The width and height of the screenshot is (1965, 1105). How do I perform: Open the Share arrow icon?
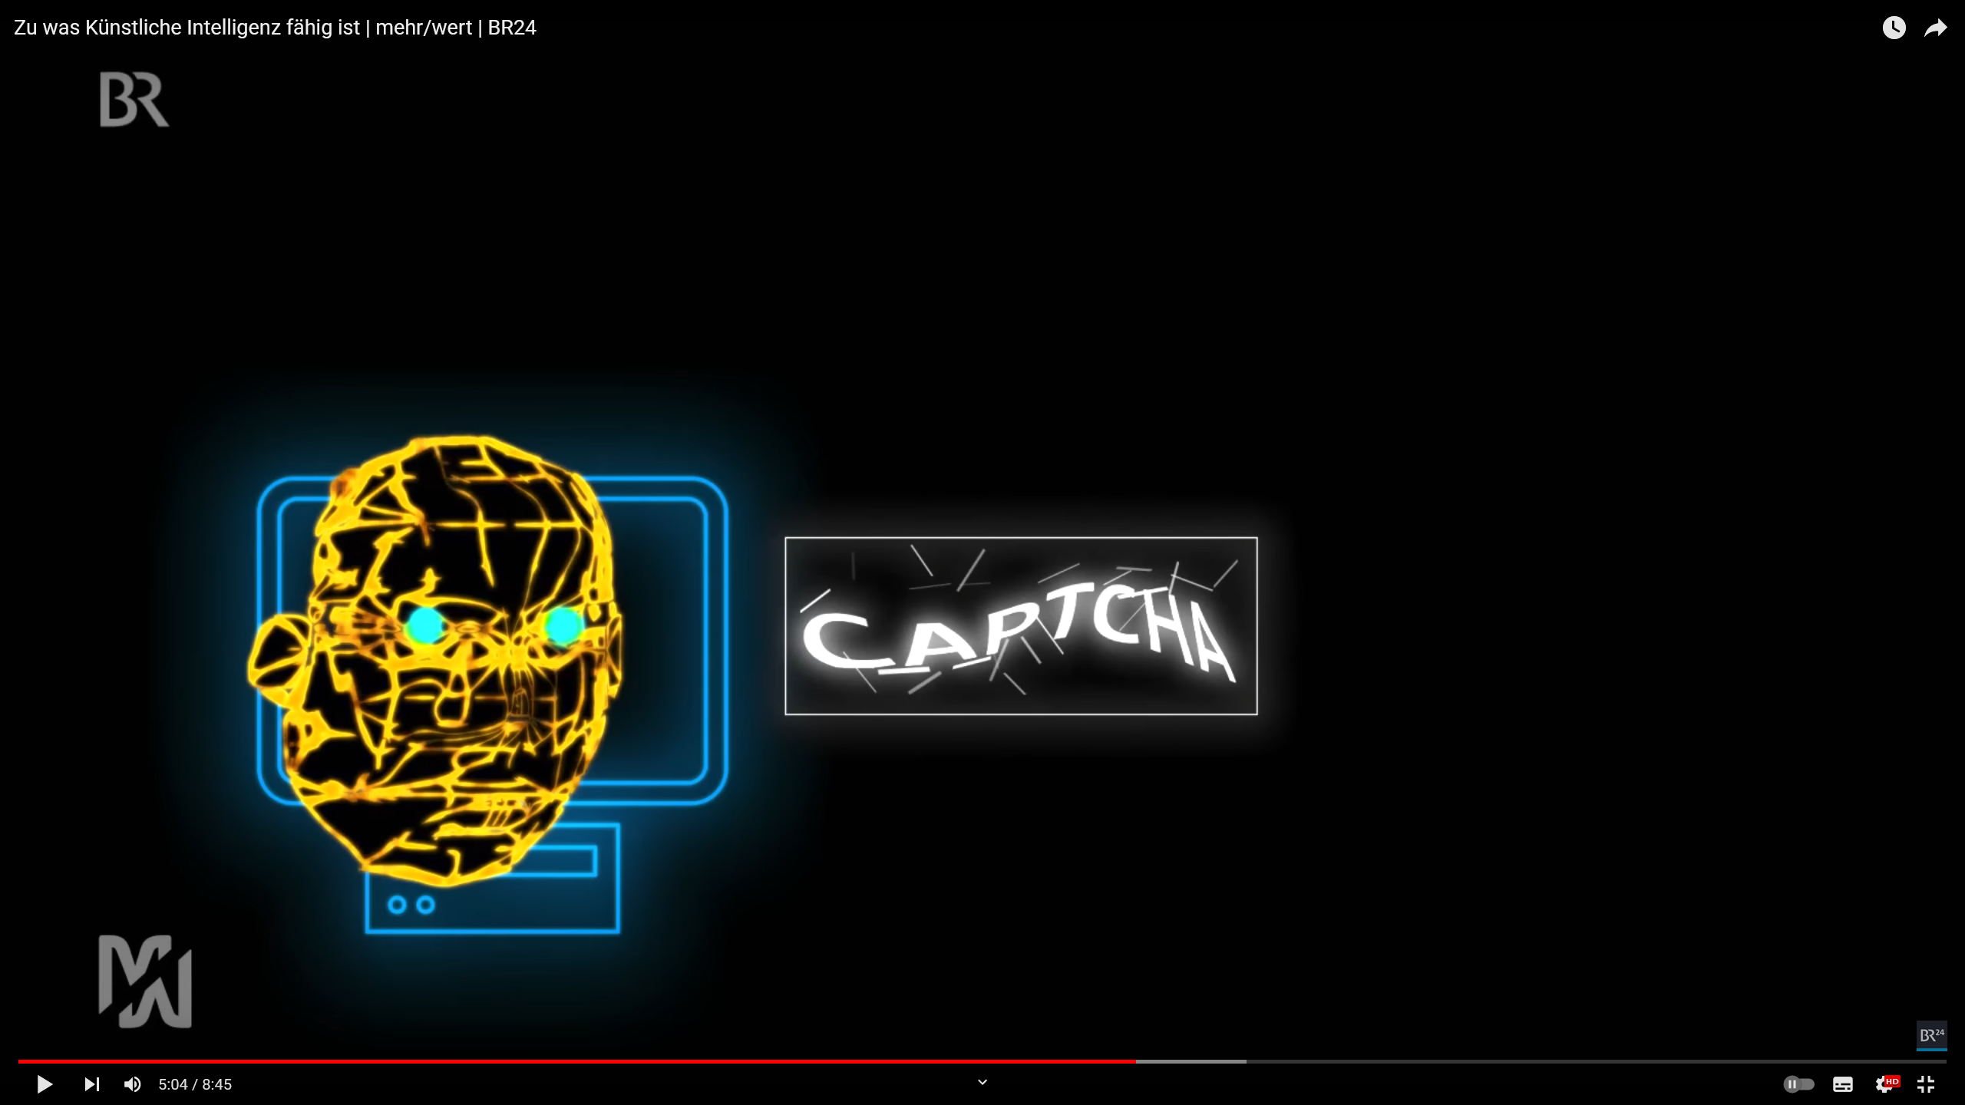coord(1935,28)
